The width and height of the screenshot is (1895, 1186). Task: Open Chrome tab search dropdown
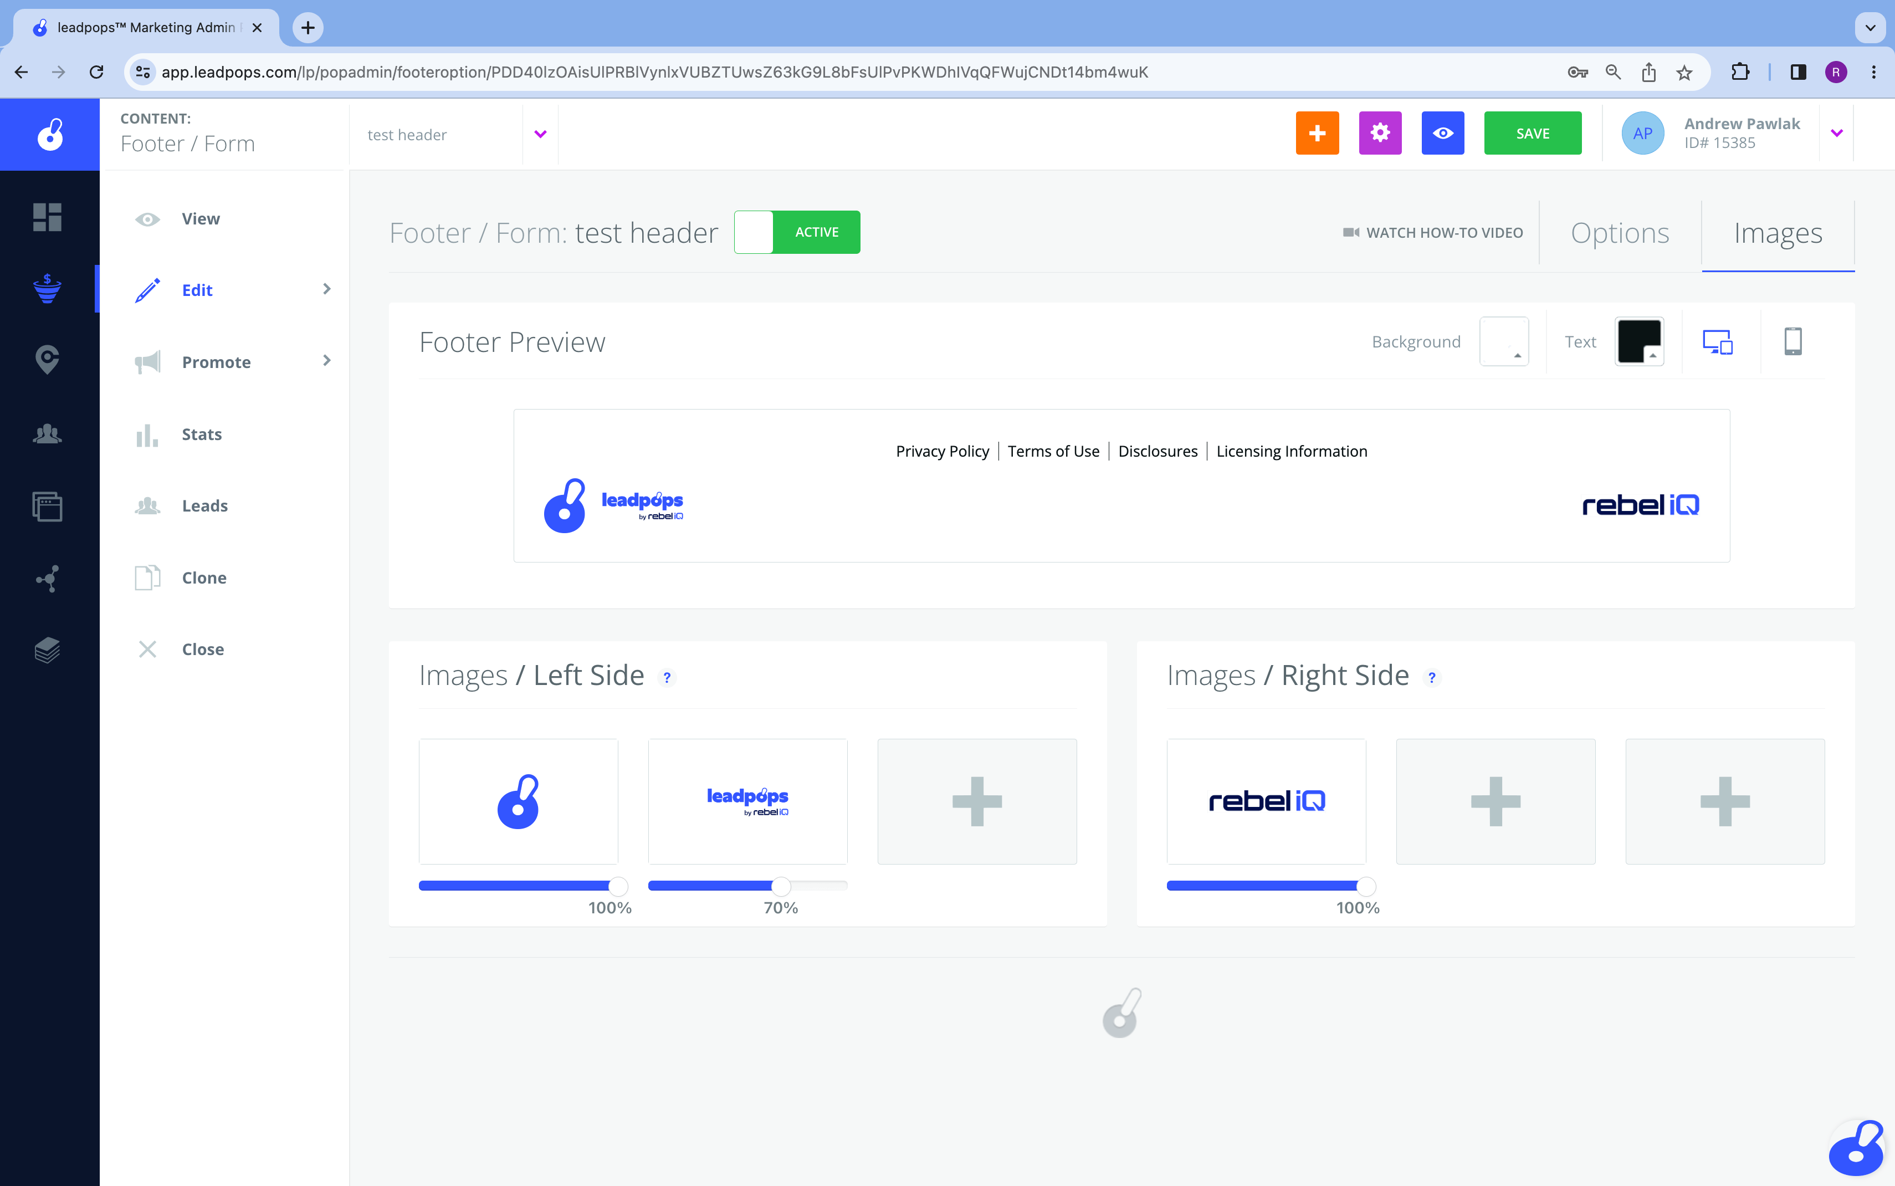click(x=1870, y=28)
